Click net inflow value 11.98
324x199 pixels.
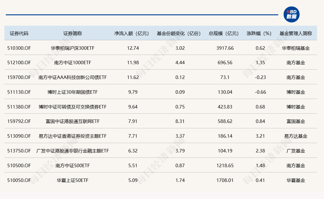[133, 62]
